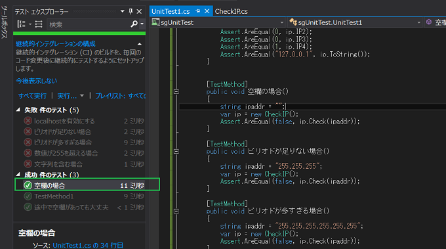446x249 pixels.
Task: Click the green test result progress bar
Action: 79,34
